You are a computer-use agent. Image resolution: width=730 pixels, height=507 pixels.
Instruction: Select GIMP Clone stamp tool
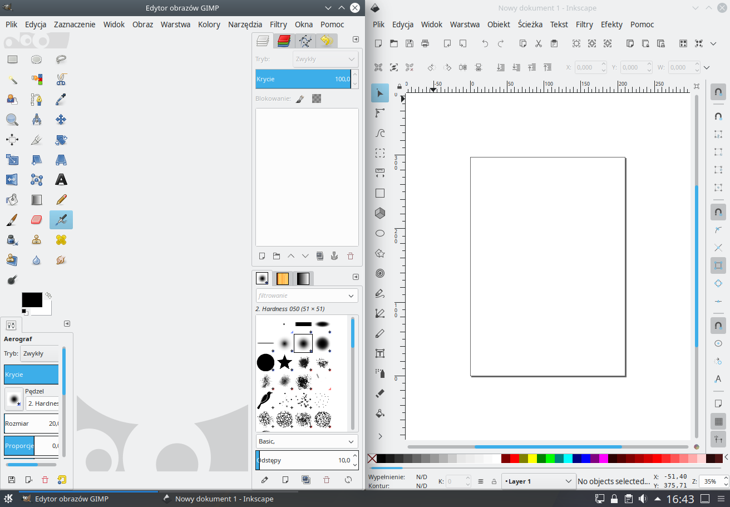pyautogui.click(x=37, y=239)
